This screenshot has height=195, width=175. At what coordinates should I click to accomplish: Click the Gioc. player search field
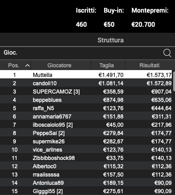pyautogui.click(x=80, y=53)
